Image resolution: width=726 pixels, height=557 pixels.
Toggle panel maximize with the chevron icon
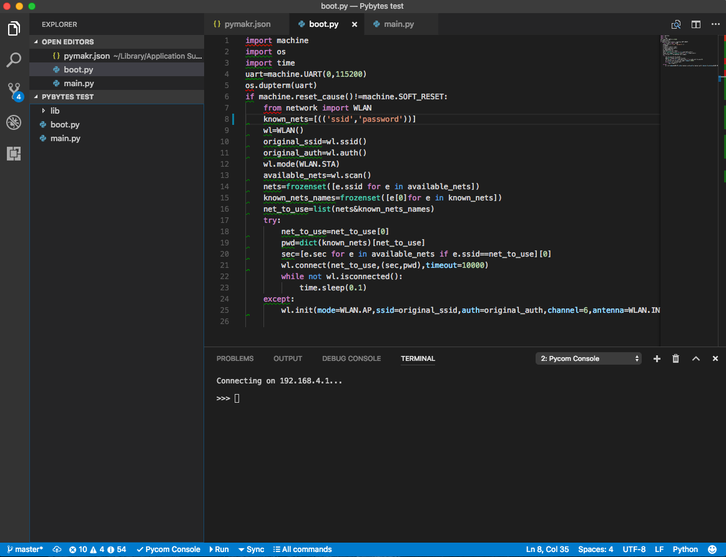pos(695,358)
